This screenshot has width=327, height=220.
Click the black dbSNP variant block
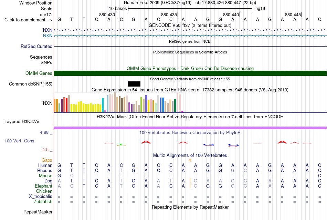[134, 84]
